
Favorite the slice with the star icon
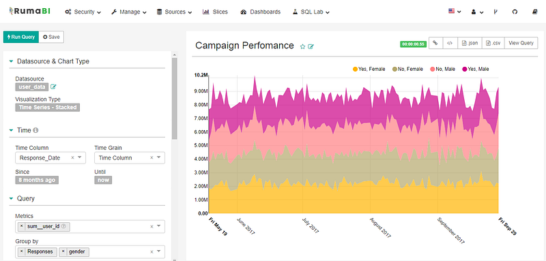tap(302, 46)
